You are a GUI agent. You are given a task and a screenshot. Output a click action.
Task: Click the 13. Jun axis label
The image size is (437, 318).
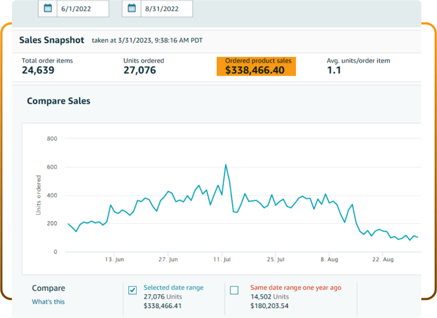tap(113, 260)
